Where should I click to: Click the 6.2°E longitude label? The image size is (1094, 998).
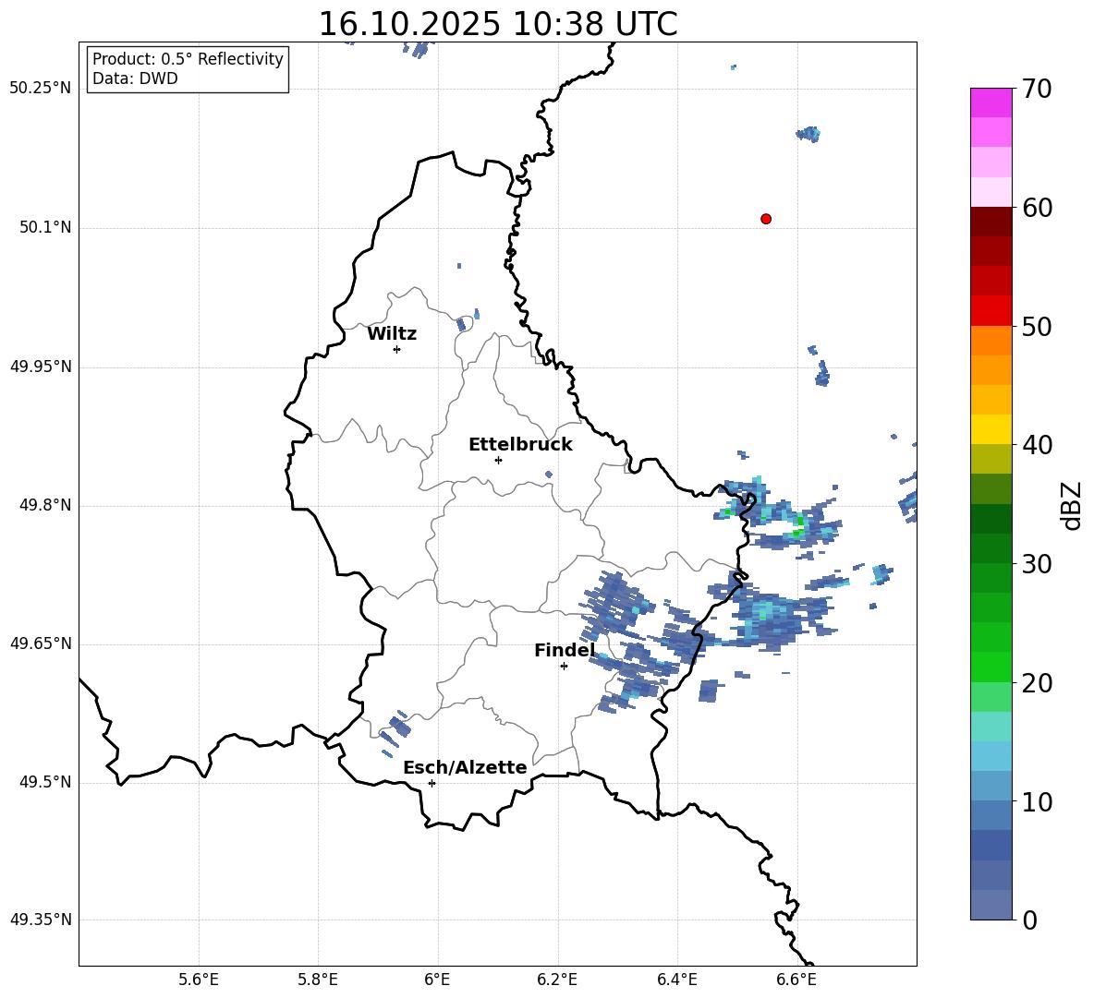coord(557,980)
